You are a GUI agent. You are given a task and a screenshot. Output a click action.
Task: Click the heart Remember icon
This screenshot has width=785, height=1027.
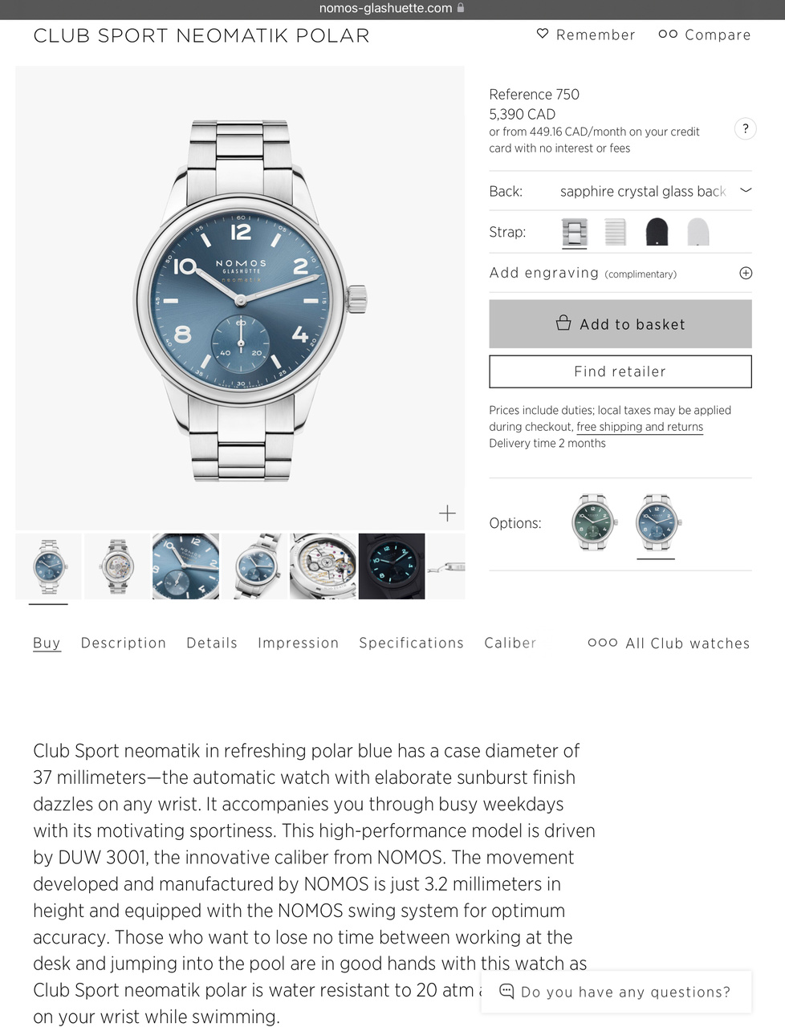click(x=543, y=34)
